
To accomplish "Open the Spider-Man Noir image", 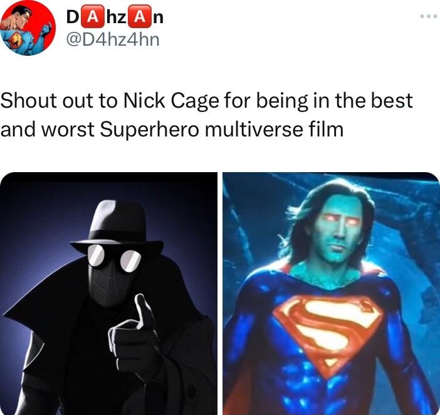I will (108, 294).
